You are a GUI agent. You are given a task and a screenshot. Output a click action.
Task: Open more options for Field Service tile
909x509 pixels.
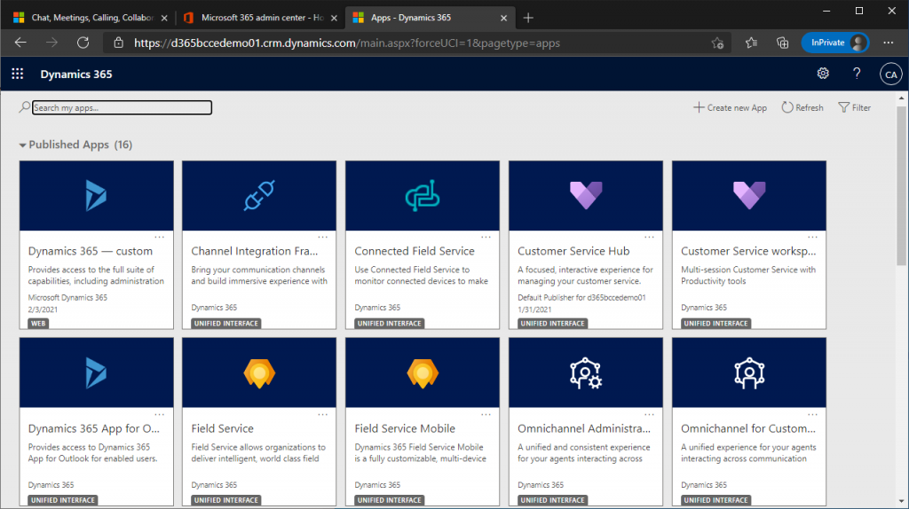[322, 415]
